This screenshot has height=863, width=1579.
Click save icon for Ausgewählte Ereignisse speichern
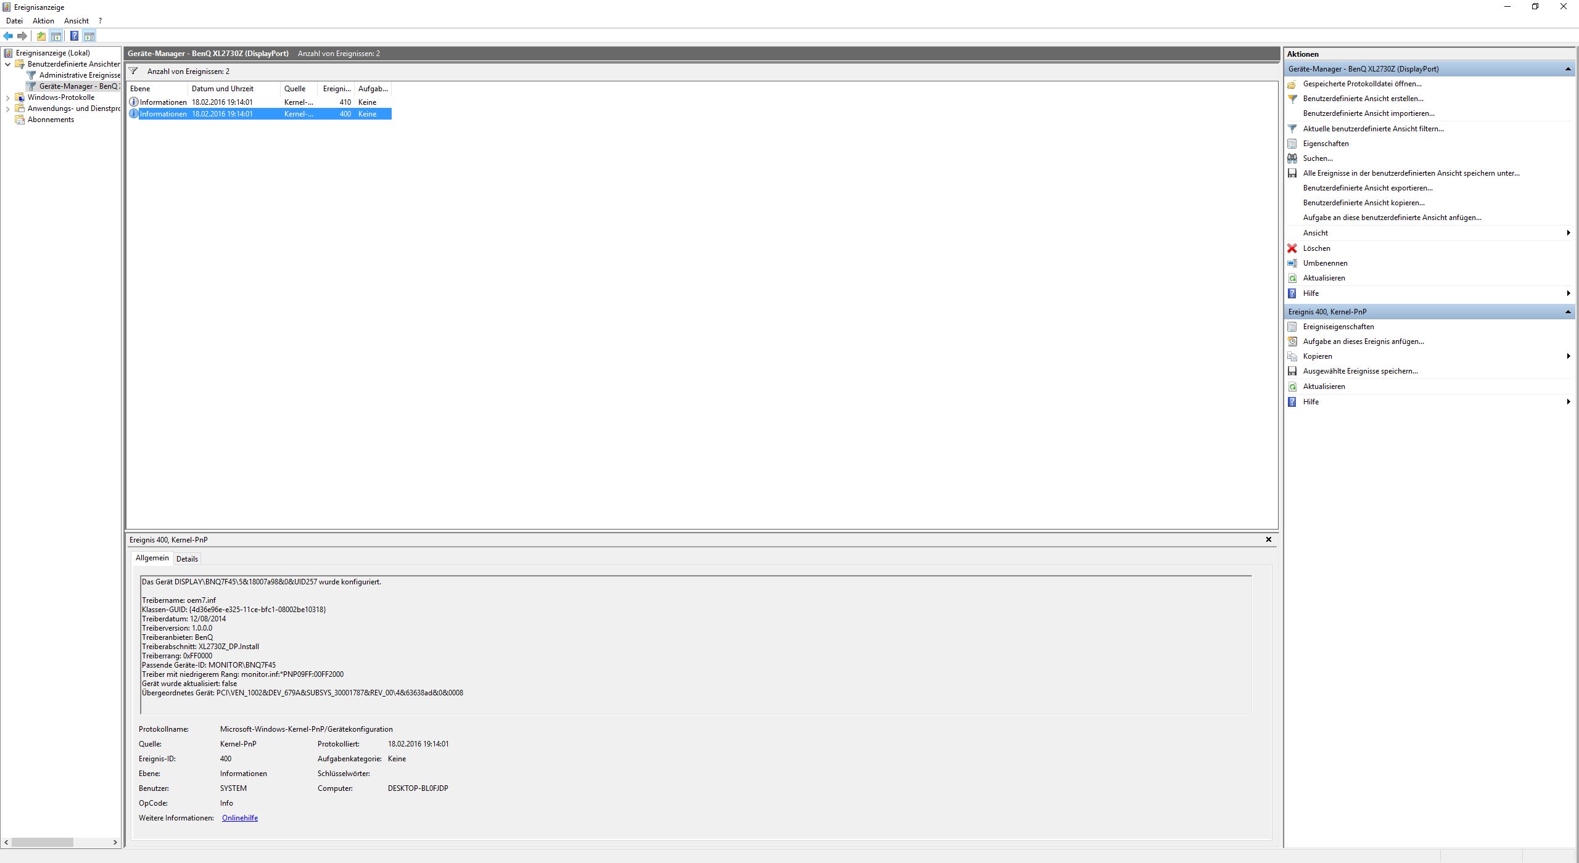(x=1292, y=371)
